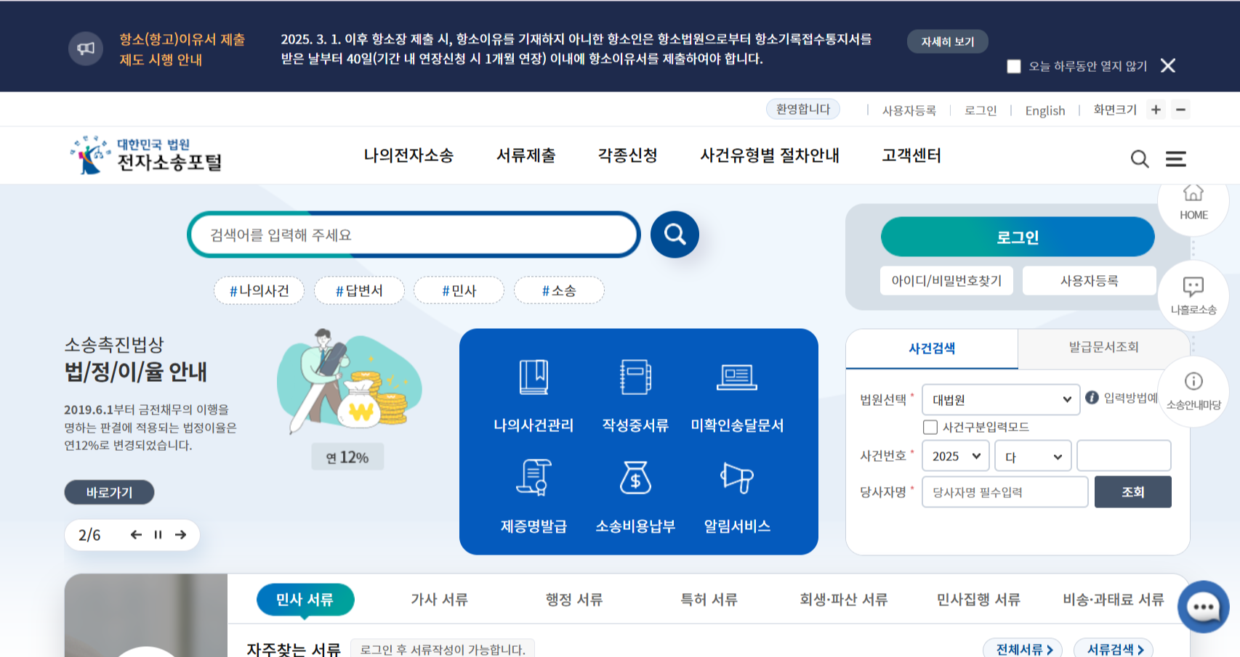The width and height of the screenshot is (1240, 657).
Task: Click the 자세히 보기 button
Action: [946, 41]
